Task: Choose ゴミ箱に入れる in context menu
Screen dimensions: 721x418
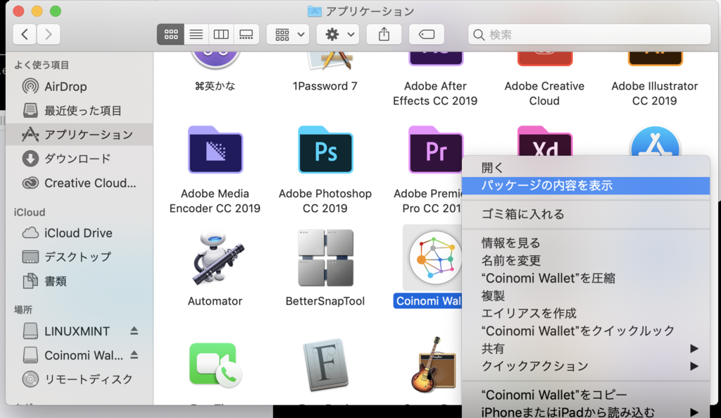Action: [x=586, y=214]
